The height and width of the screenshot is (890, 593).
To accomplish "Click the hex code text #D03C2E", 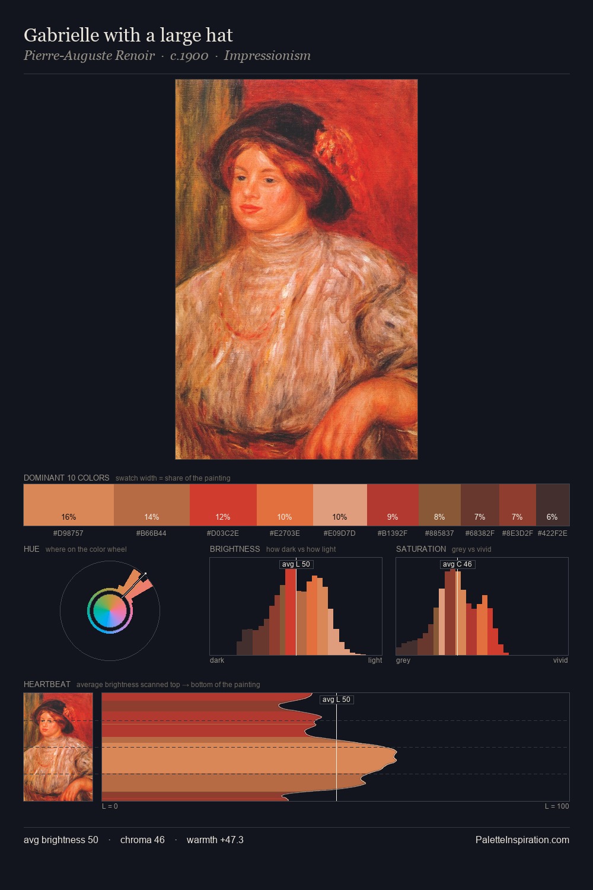I will pos(223,533).
